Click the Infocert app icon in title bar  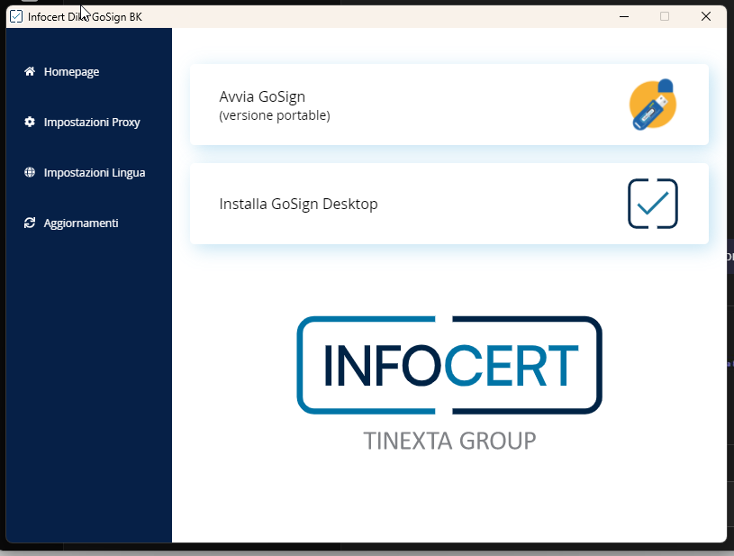pyautogui.click(x=15, y=16)
